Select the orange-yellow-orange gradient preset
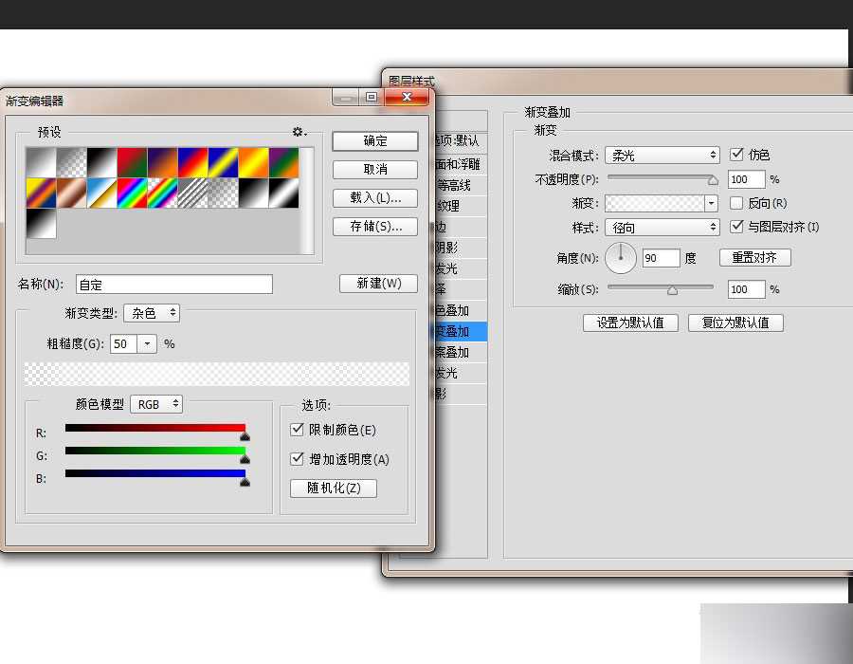Screen dimensions: 853x664 [x=253, y=162]
